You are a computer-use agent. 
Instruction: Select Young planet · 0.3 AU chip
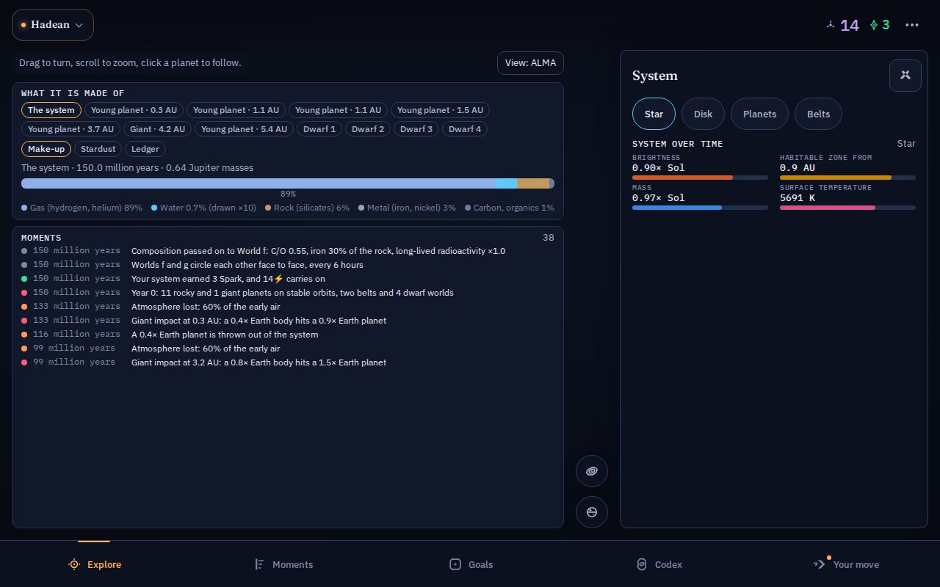point(134,110)
